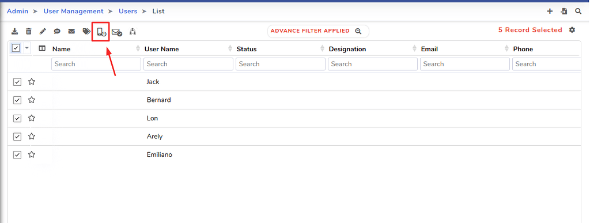Click the trash delete icon
The image size is (590, 223).
pos(29,32)
